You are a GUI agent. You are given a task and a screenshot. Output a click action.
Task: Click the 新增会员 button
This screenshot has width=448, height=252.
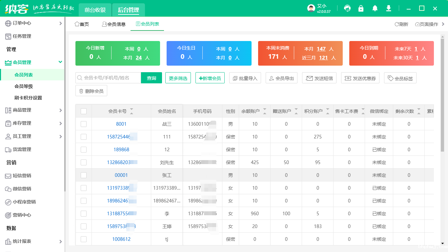[210, 78]
